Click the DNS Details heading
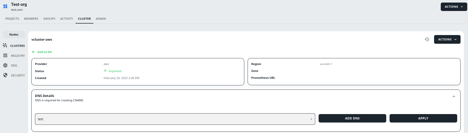The width and height of the screenshot is (468, 133). (x=44, y=96)
